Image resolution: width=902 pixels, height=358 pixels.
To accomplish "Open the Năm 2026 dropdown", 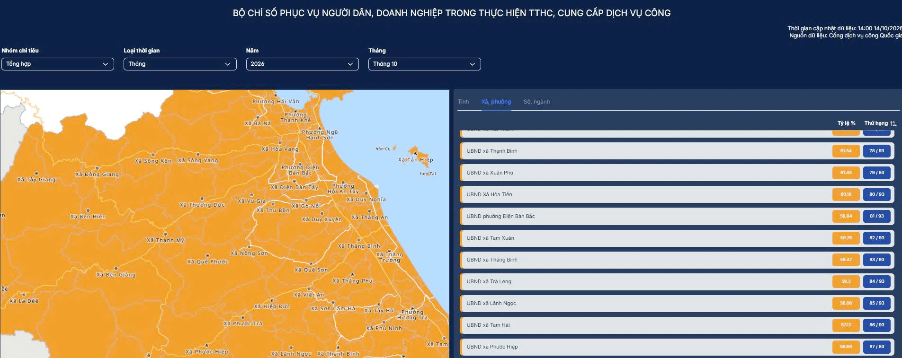I will [302, 64].
